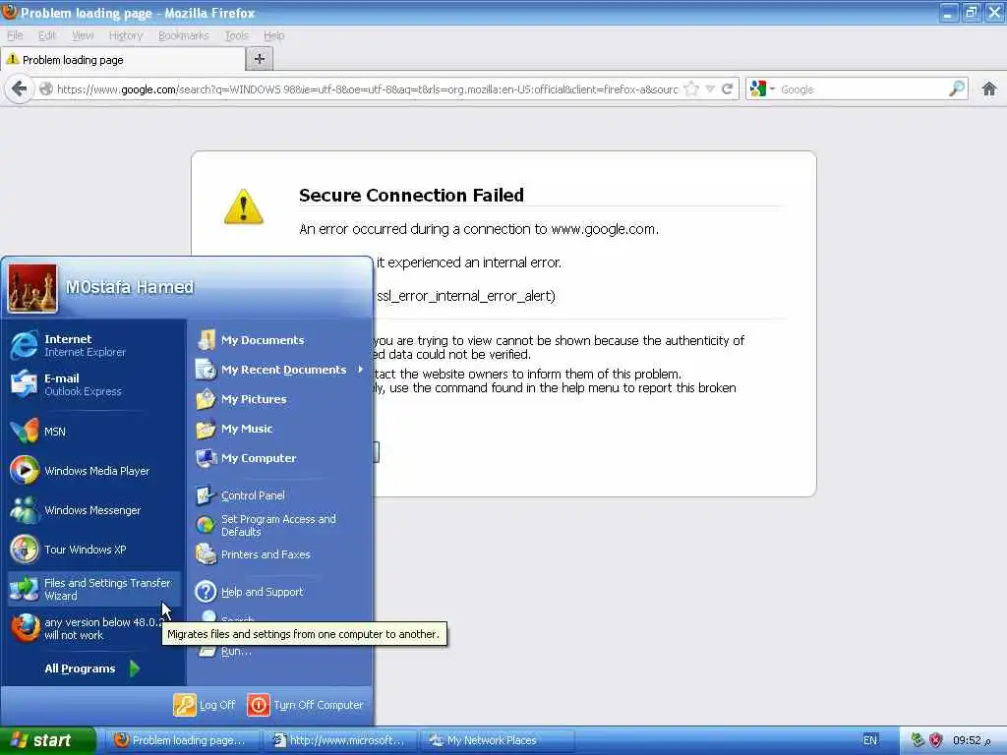Open Set Program Access and Defaults
The height and width of the screenshot is (755, 1007).
pos(280,525)
